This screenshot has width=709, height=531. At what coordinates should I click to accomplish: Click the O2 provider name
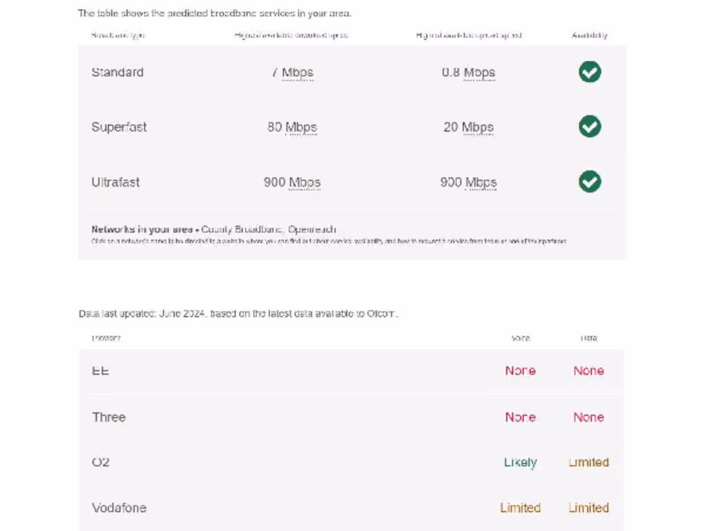100,462
